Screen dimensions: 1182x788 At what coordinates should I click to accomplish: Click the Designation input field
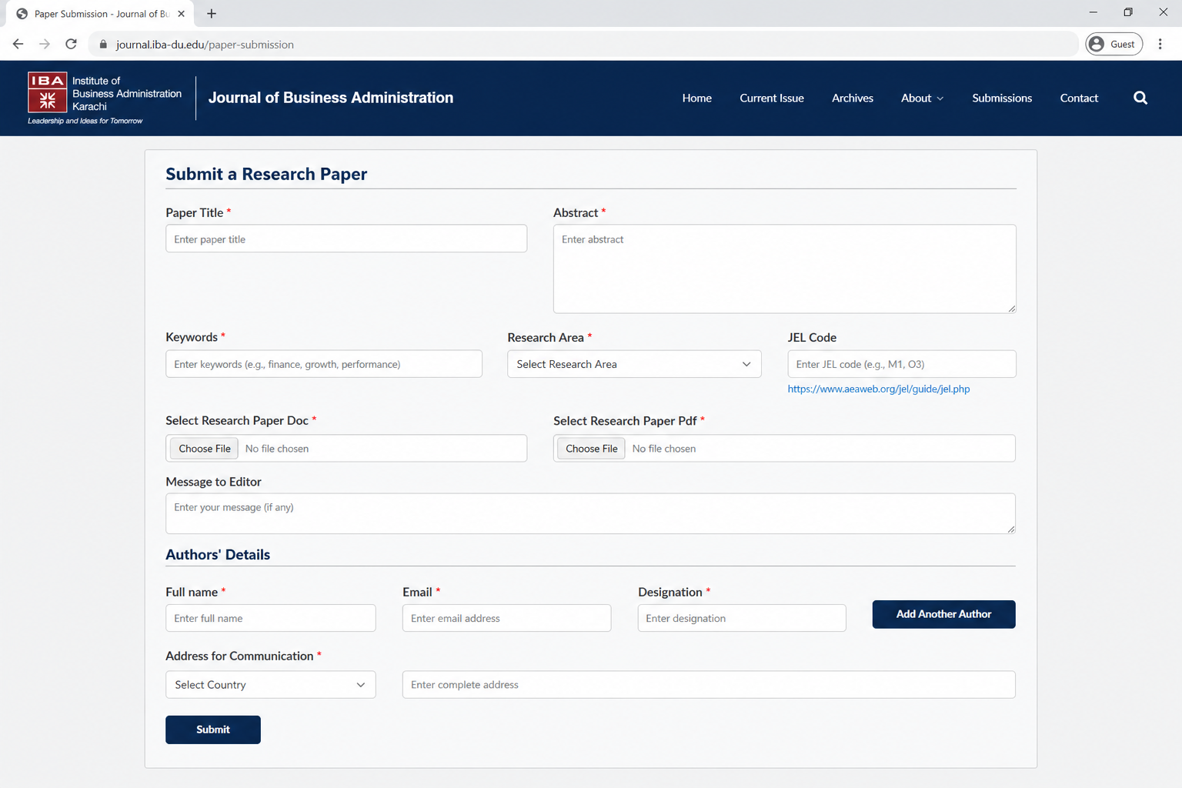[x=742, y=618]
